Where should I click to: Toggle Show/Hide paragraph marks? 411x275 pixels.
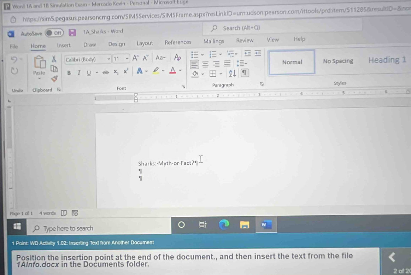[244, 73]
